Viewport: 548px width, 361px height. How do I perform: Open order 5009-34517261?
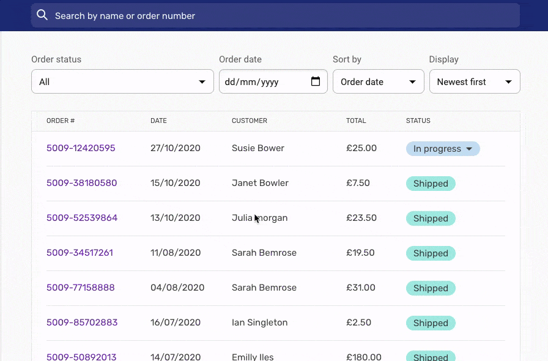point(80,253)
